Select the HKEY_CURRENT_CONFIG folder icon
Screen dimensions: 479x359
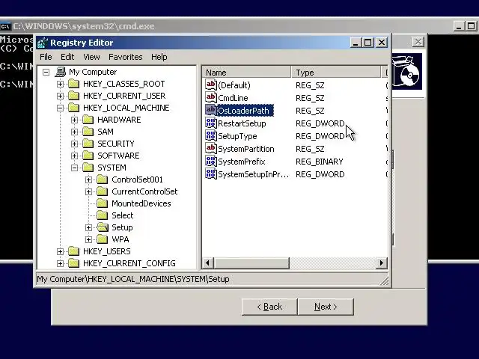point(73,263)
